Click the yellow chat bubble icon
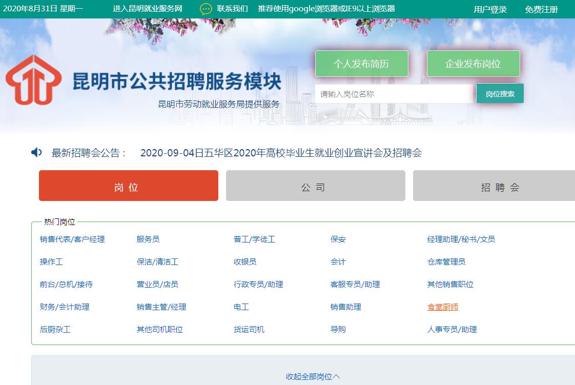575x385 pixels. [x=206, y=9]
